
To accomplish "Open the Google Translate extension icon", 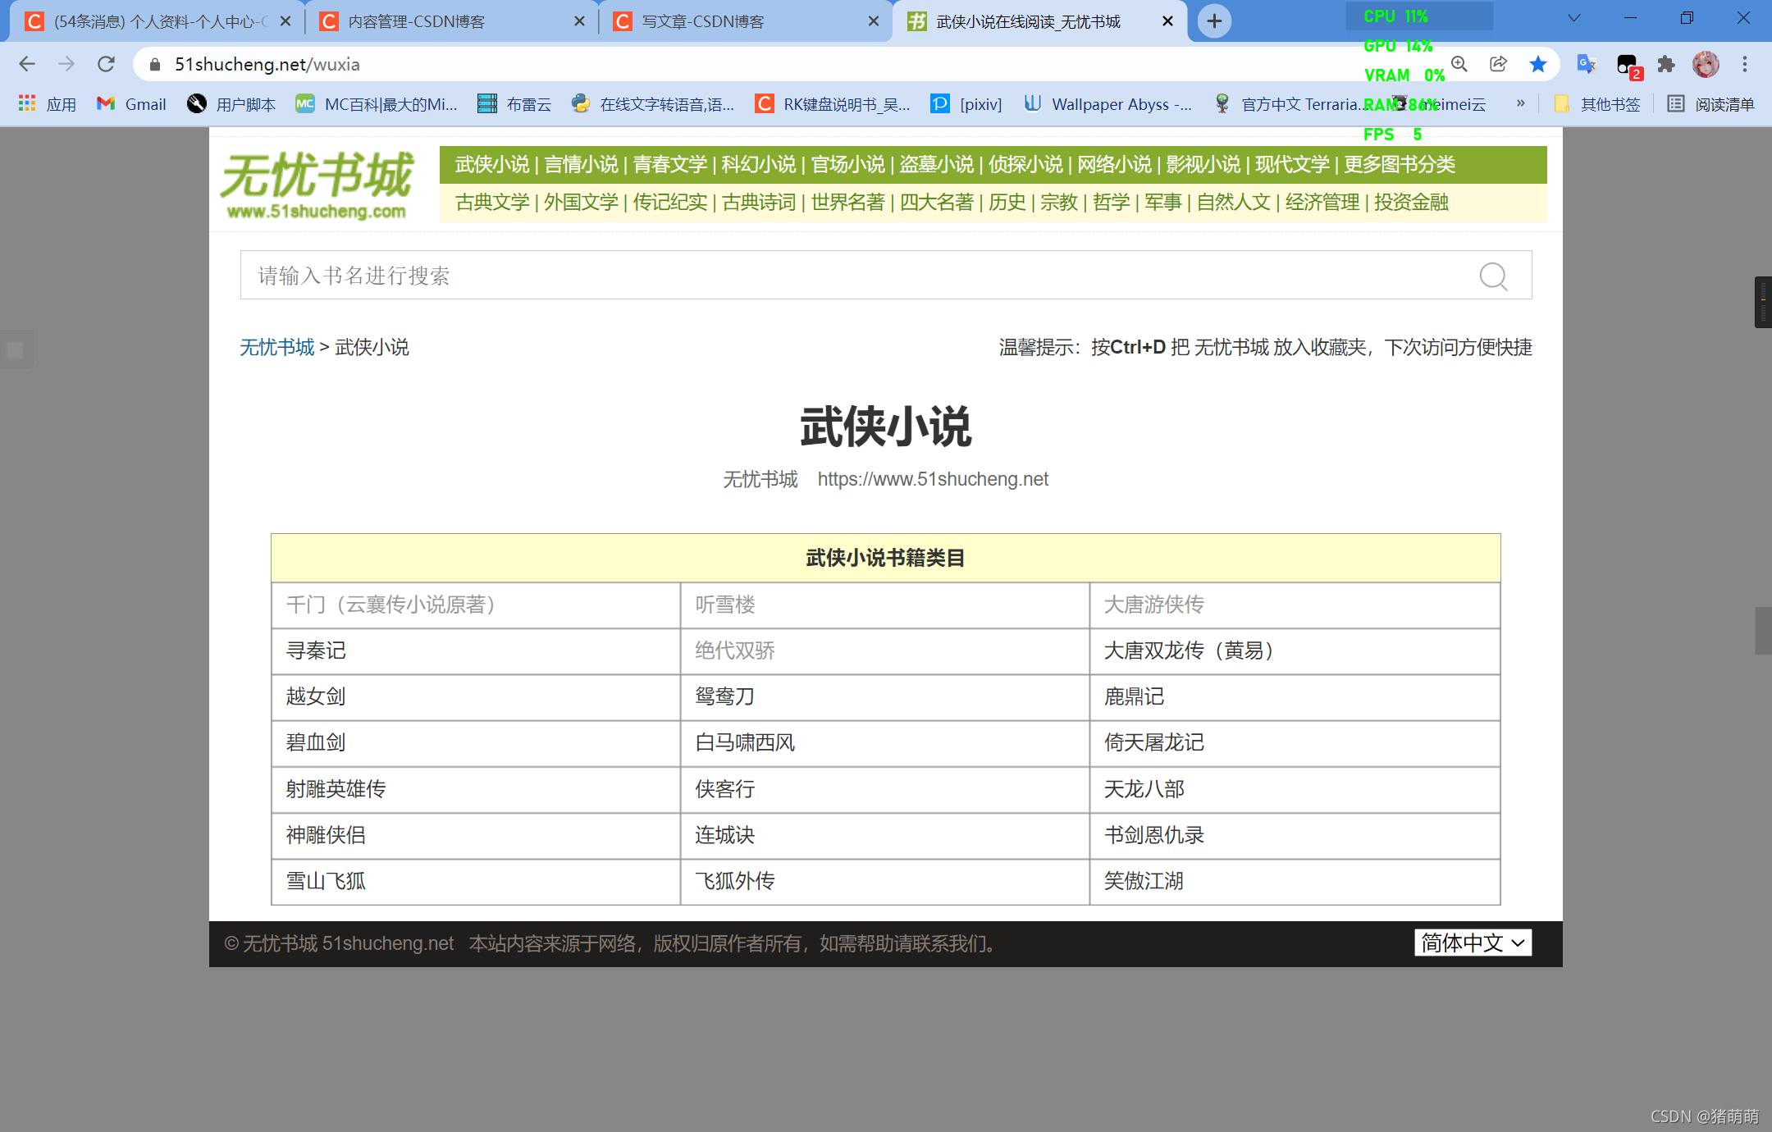I will tap(1586, 64).
